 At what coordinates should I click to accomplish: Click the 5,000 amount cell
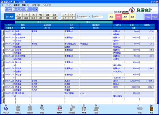click(131, 31)
